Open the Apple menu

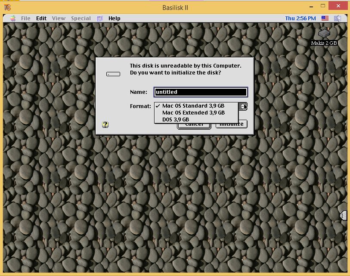13,19
